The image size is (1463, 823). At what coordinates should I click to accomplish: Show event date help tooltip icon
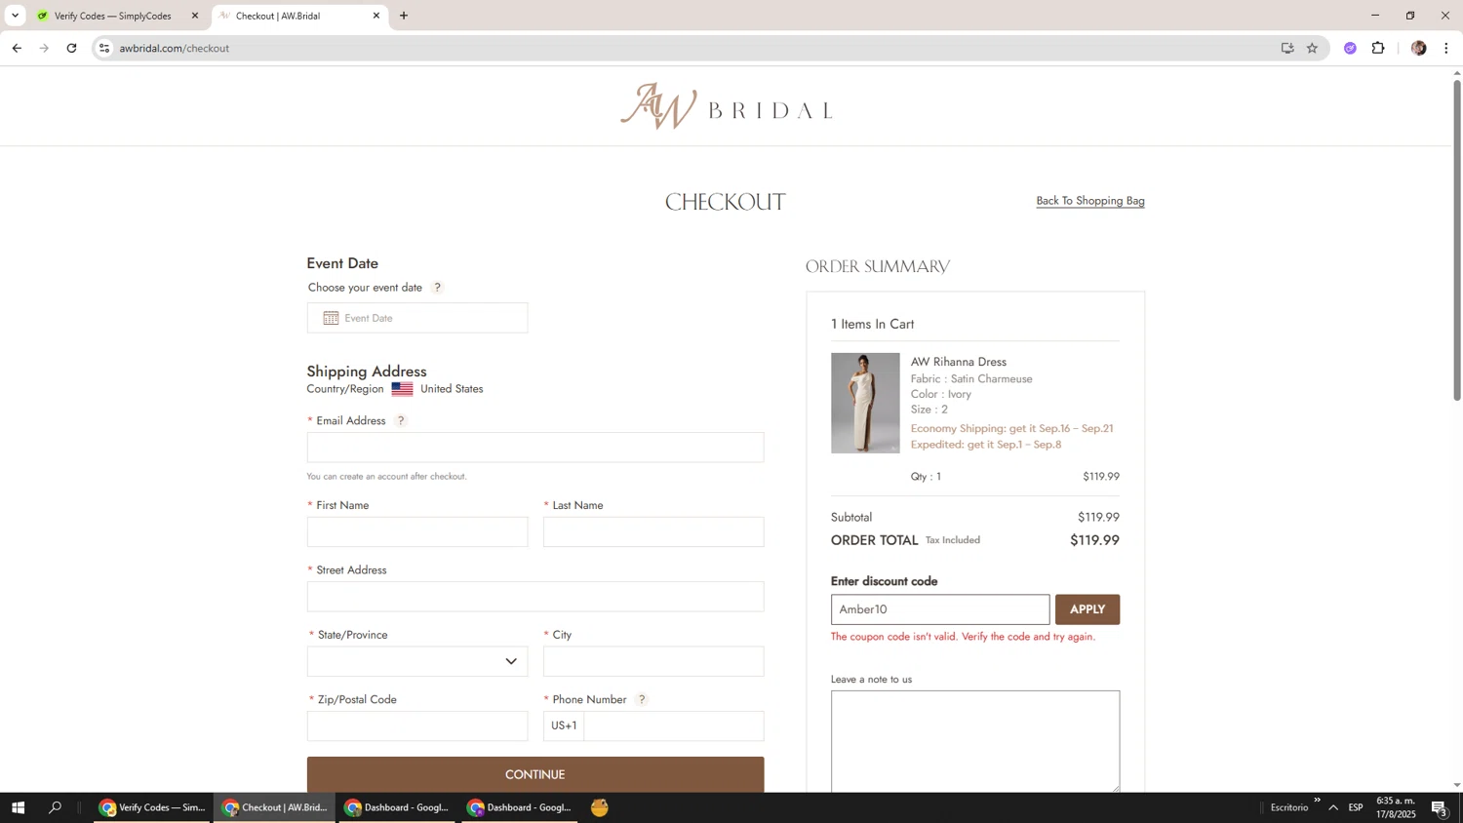[437, 288]
